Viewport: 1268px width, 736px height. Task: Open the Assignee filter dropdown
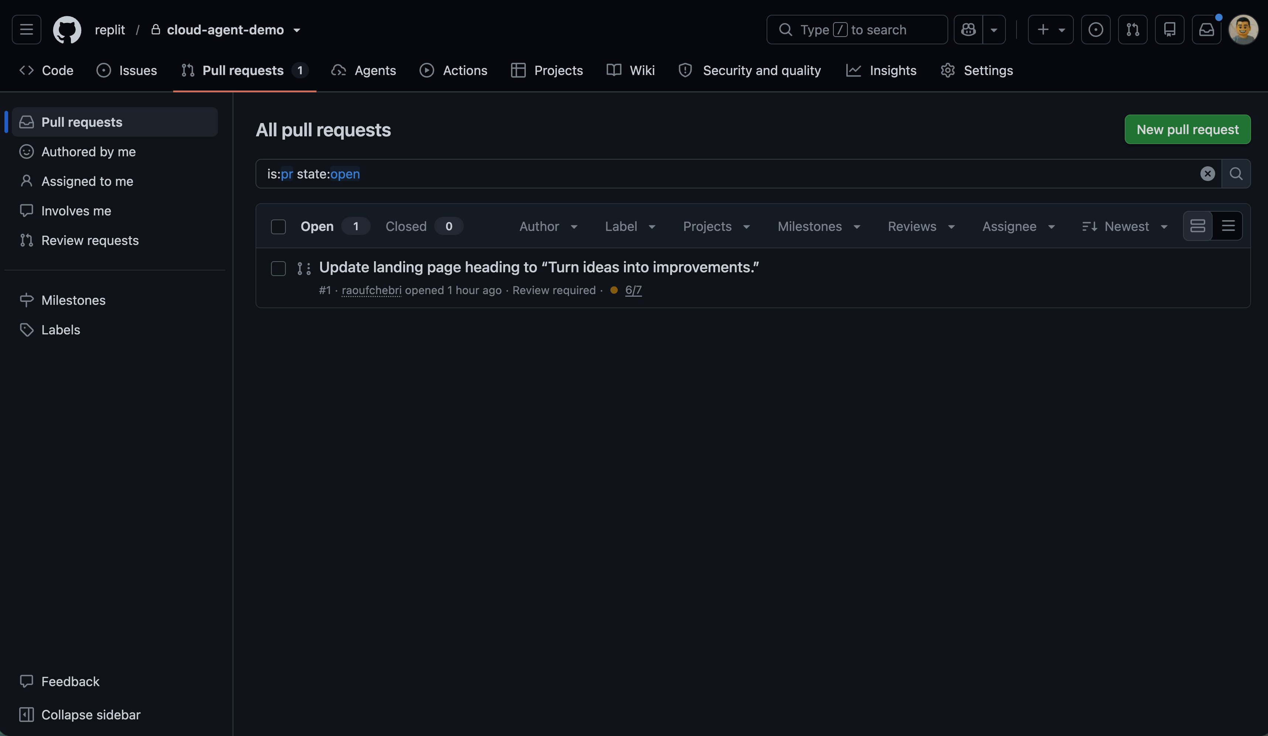click(1019, 226)
